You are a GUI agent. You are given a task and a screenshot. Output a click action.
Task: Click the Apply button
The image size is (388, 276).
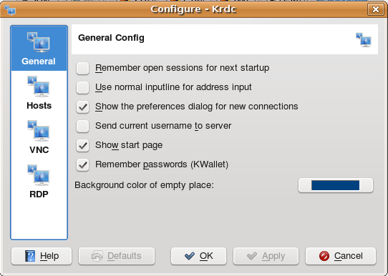pos(266,256)
